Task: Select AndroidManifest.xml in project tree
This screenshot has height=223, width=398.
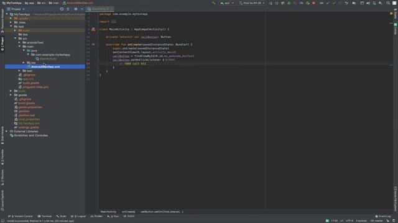Action: [45, 67]
